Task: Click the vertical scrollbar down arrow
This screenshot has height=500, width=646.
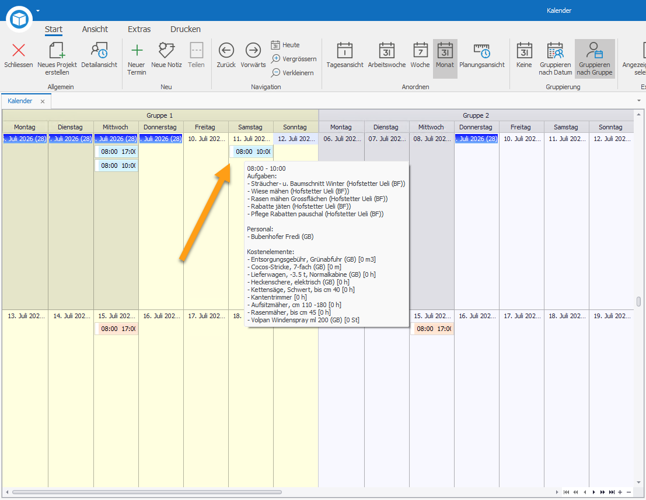Action: tap(638, 483)
